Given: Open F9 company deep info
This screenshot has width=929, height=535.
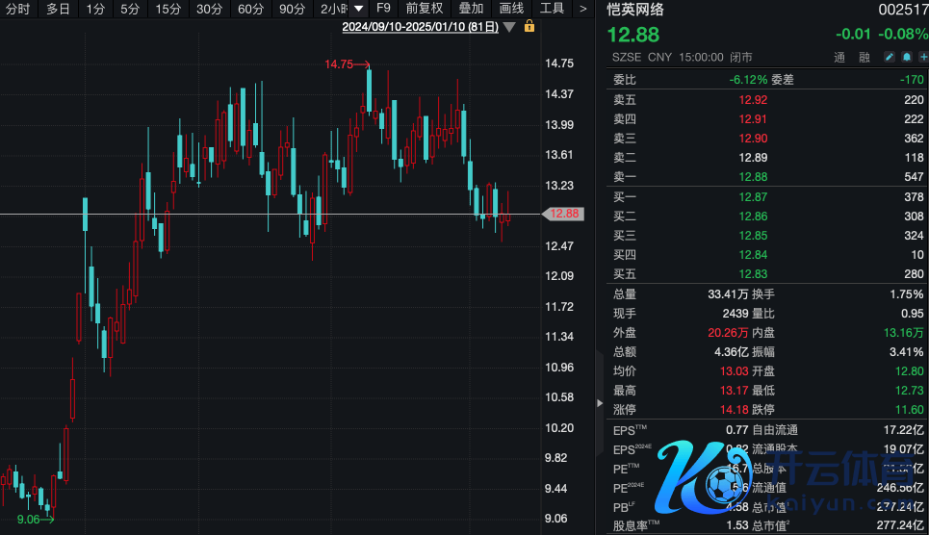Looking at the screenshot, I should tap(383, 9).
